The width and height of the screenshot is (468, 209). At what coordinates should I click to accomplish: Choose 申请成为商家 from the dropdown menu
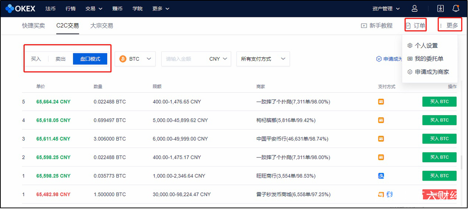430,72
